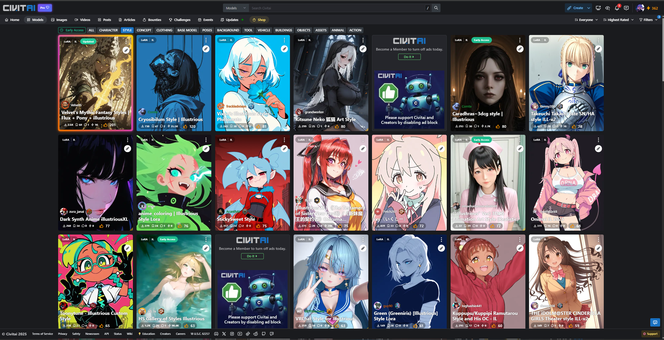Image resolution: width=664 pixels, height=340 pixels.
Task: Open the floating chat widget button
Action: pos(655,322)
